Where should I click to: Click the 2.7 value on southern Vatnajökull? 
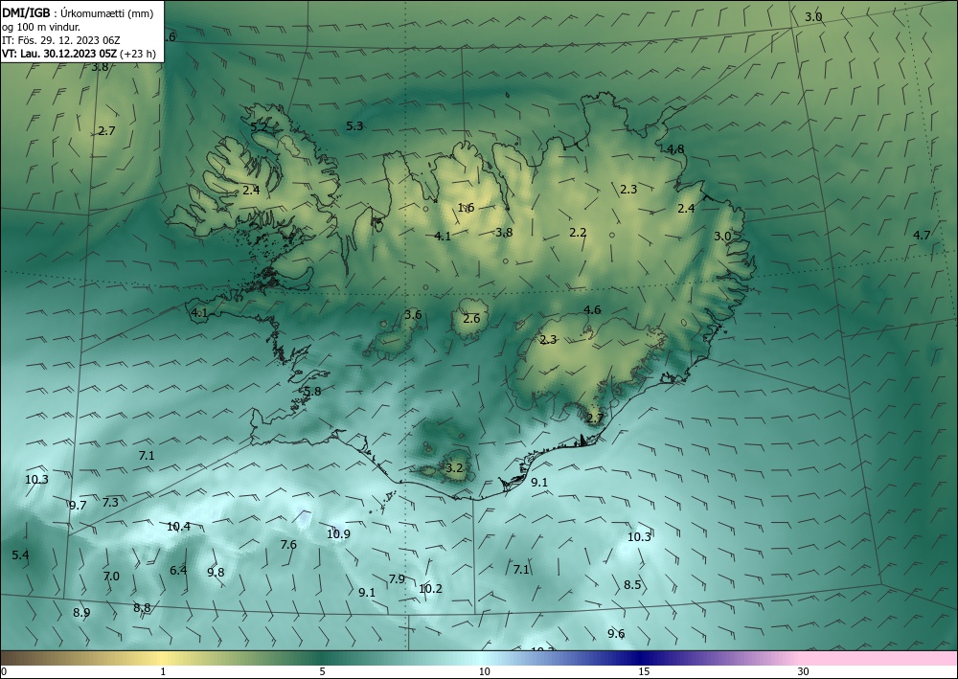point(595,419)
